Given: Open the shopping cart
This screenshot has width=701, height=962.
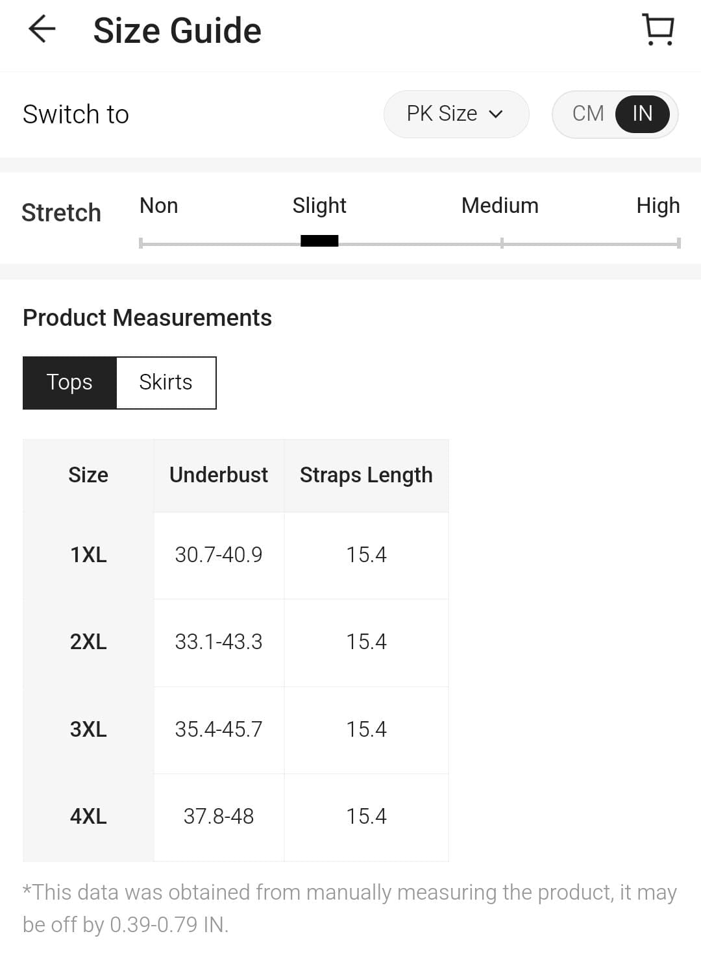Looking at the screenshot, I should coord(658,30).
